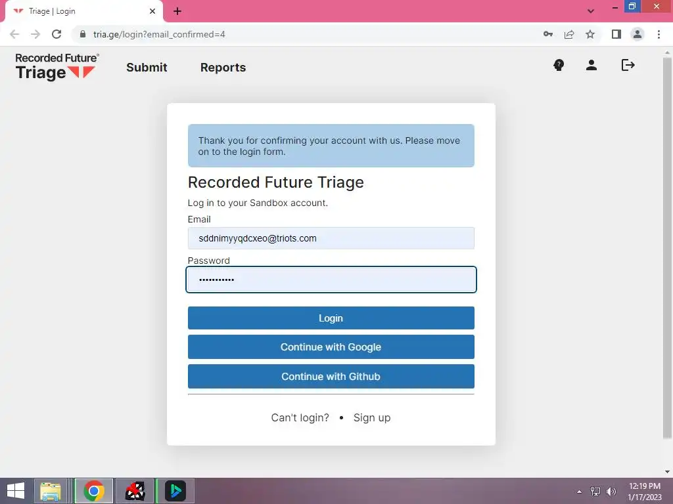The width and height of the screenshot is (673, 504).
Task: Click the address bar URL
Action: [x=159, y=34]
